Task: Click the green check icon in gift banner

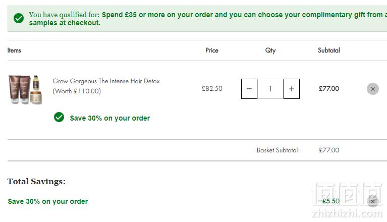Action: click(x=19, y=18)
